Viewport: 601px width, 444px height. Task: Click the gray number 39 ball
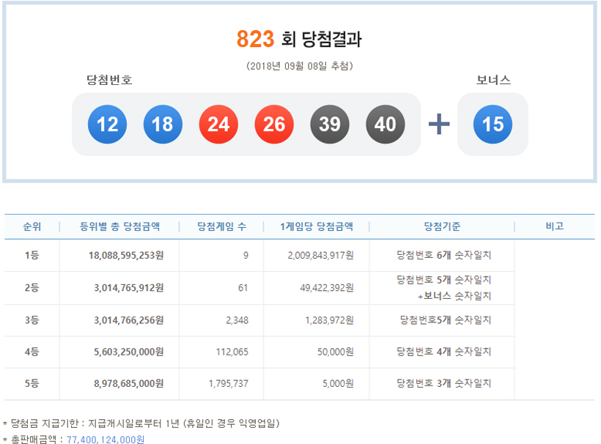tap(330, 125)
